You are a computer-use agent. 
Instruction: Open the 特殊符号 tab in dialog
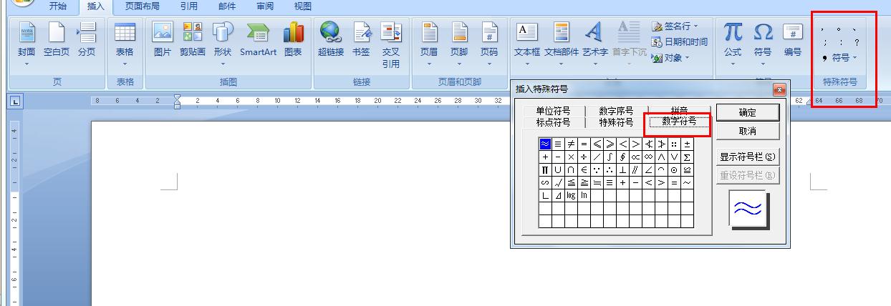click(616, 122)
